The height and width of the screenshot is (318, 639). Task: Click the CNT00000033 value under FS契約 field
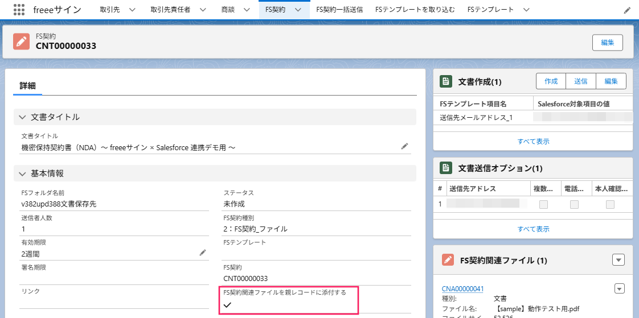click(x=245, y=279)
